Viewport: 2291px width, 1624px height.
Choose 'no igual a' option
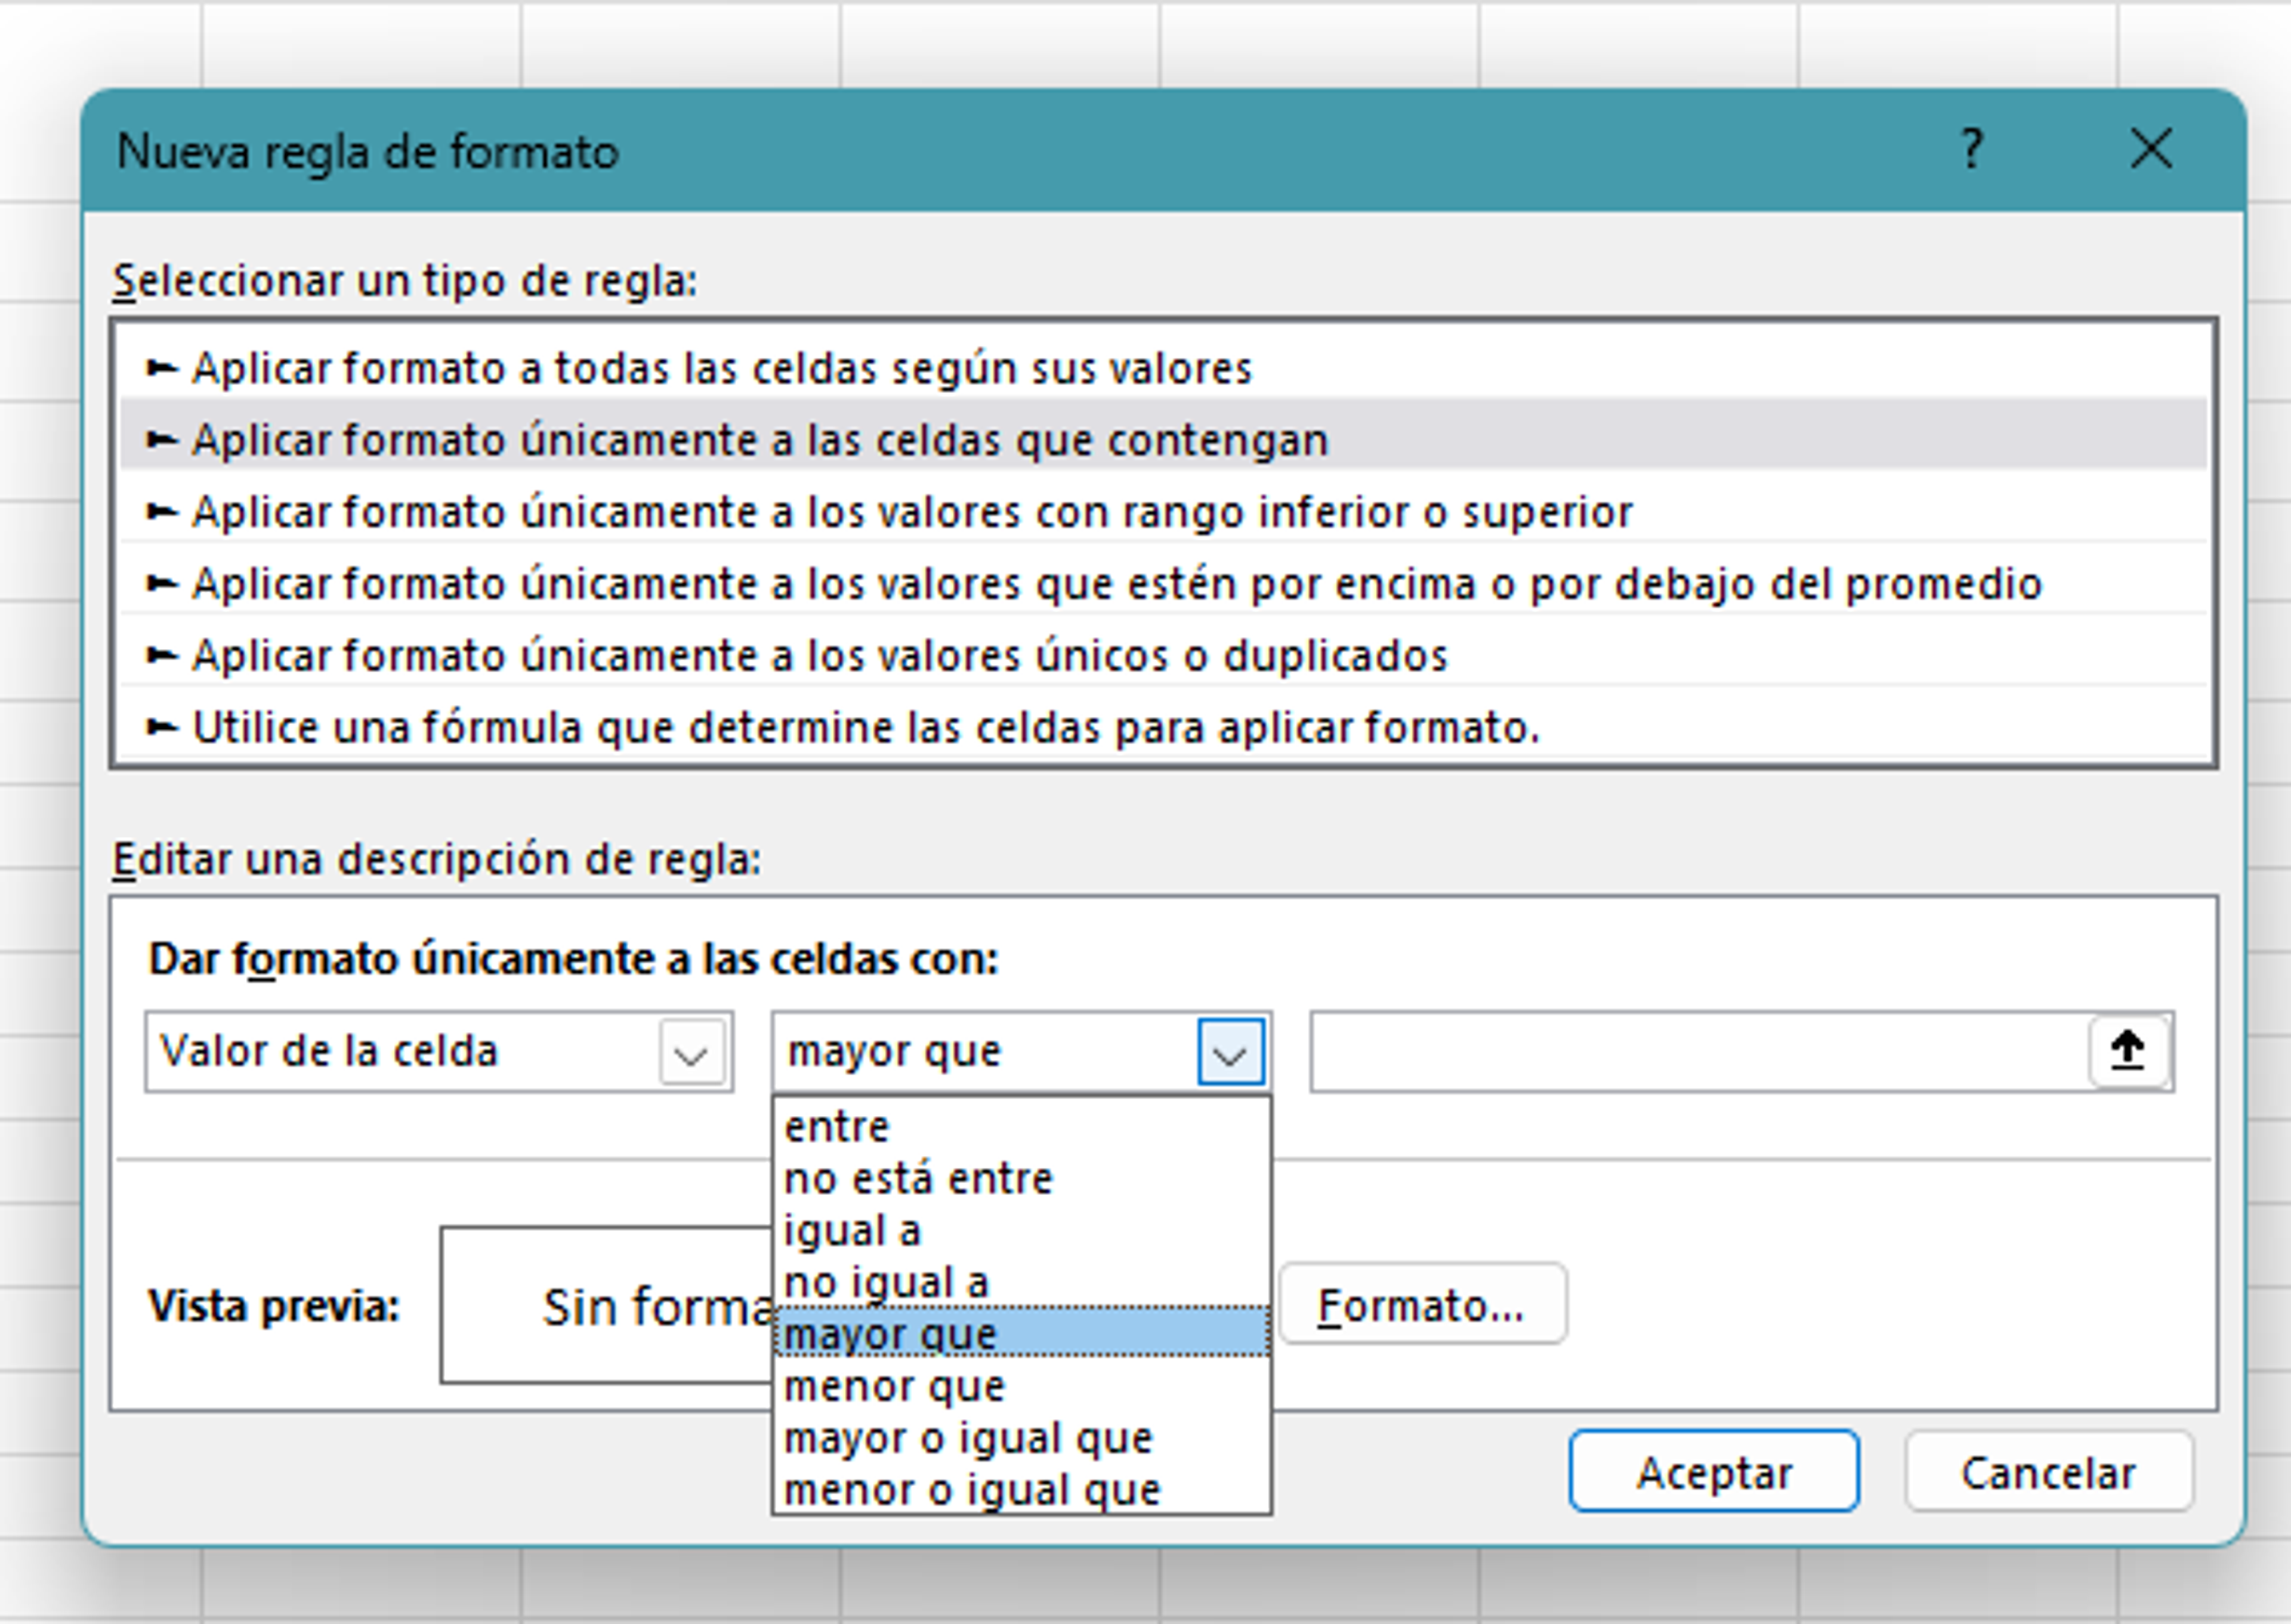click(1023, 1283)
